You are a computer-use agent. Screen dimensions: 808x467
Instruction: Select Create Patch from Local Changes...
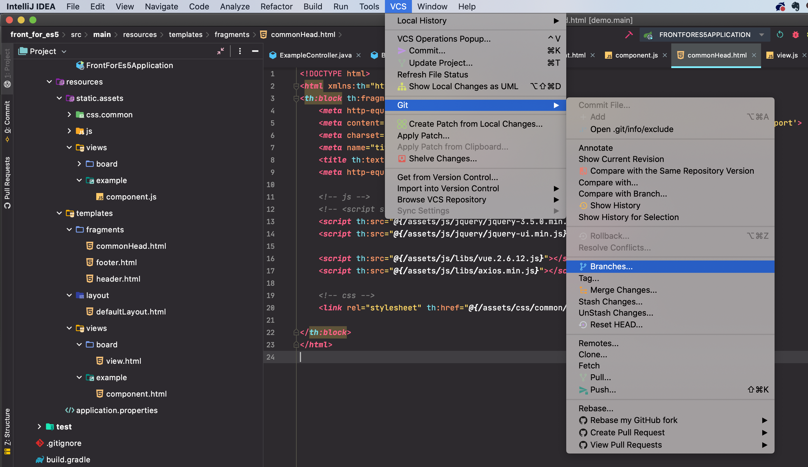click(475, 124)
